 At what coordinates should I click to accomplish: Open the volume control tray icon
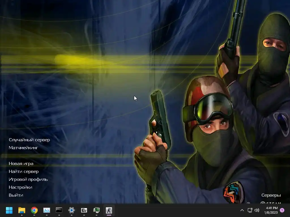(x=257, y=210)
